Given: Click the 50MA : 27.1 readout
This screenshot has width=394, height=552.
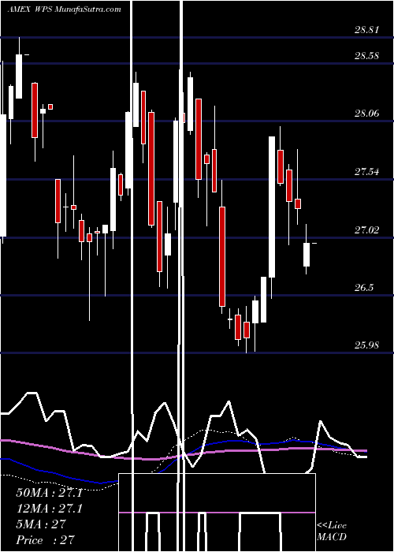Looking at the screenshot, I should pos(49,493).
